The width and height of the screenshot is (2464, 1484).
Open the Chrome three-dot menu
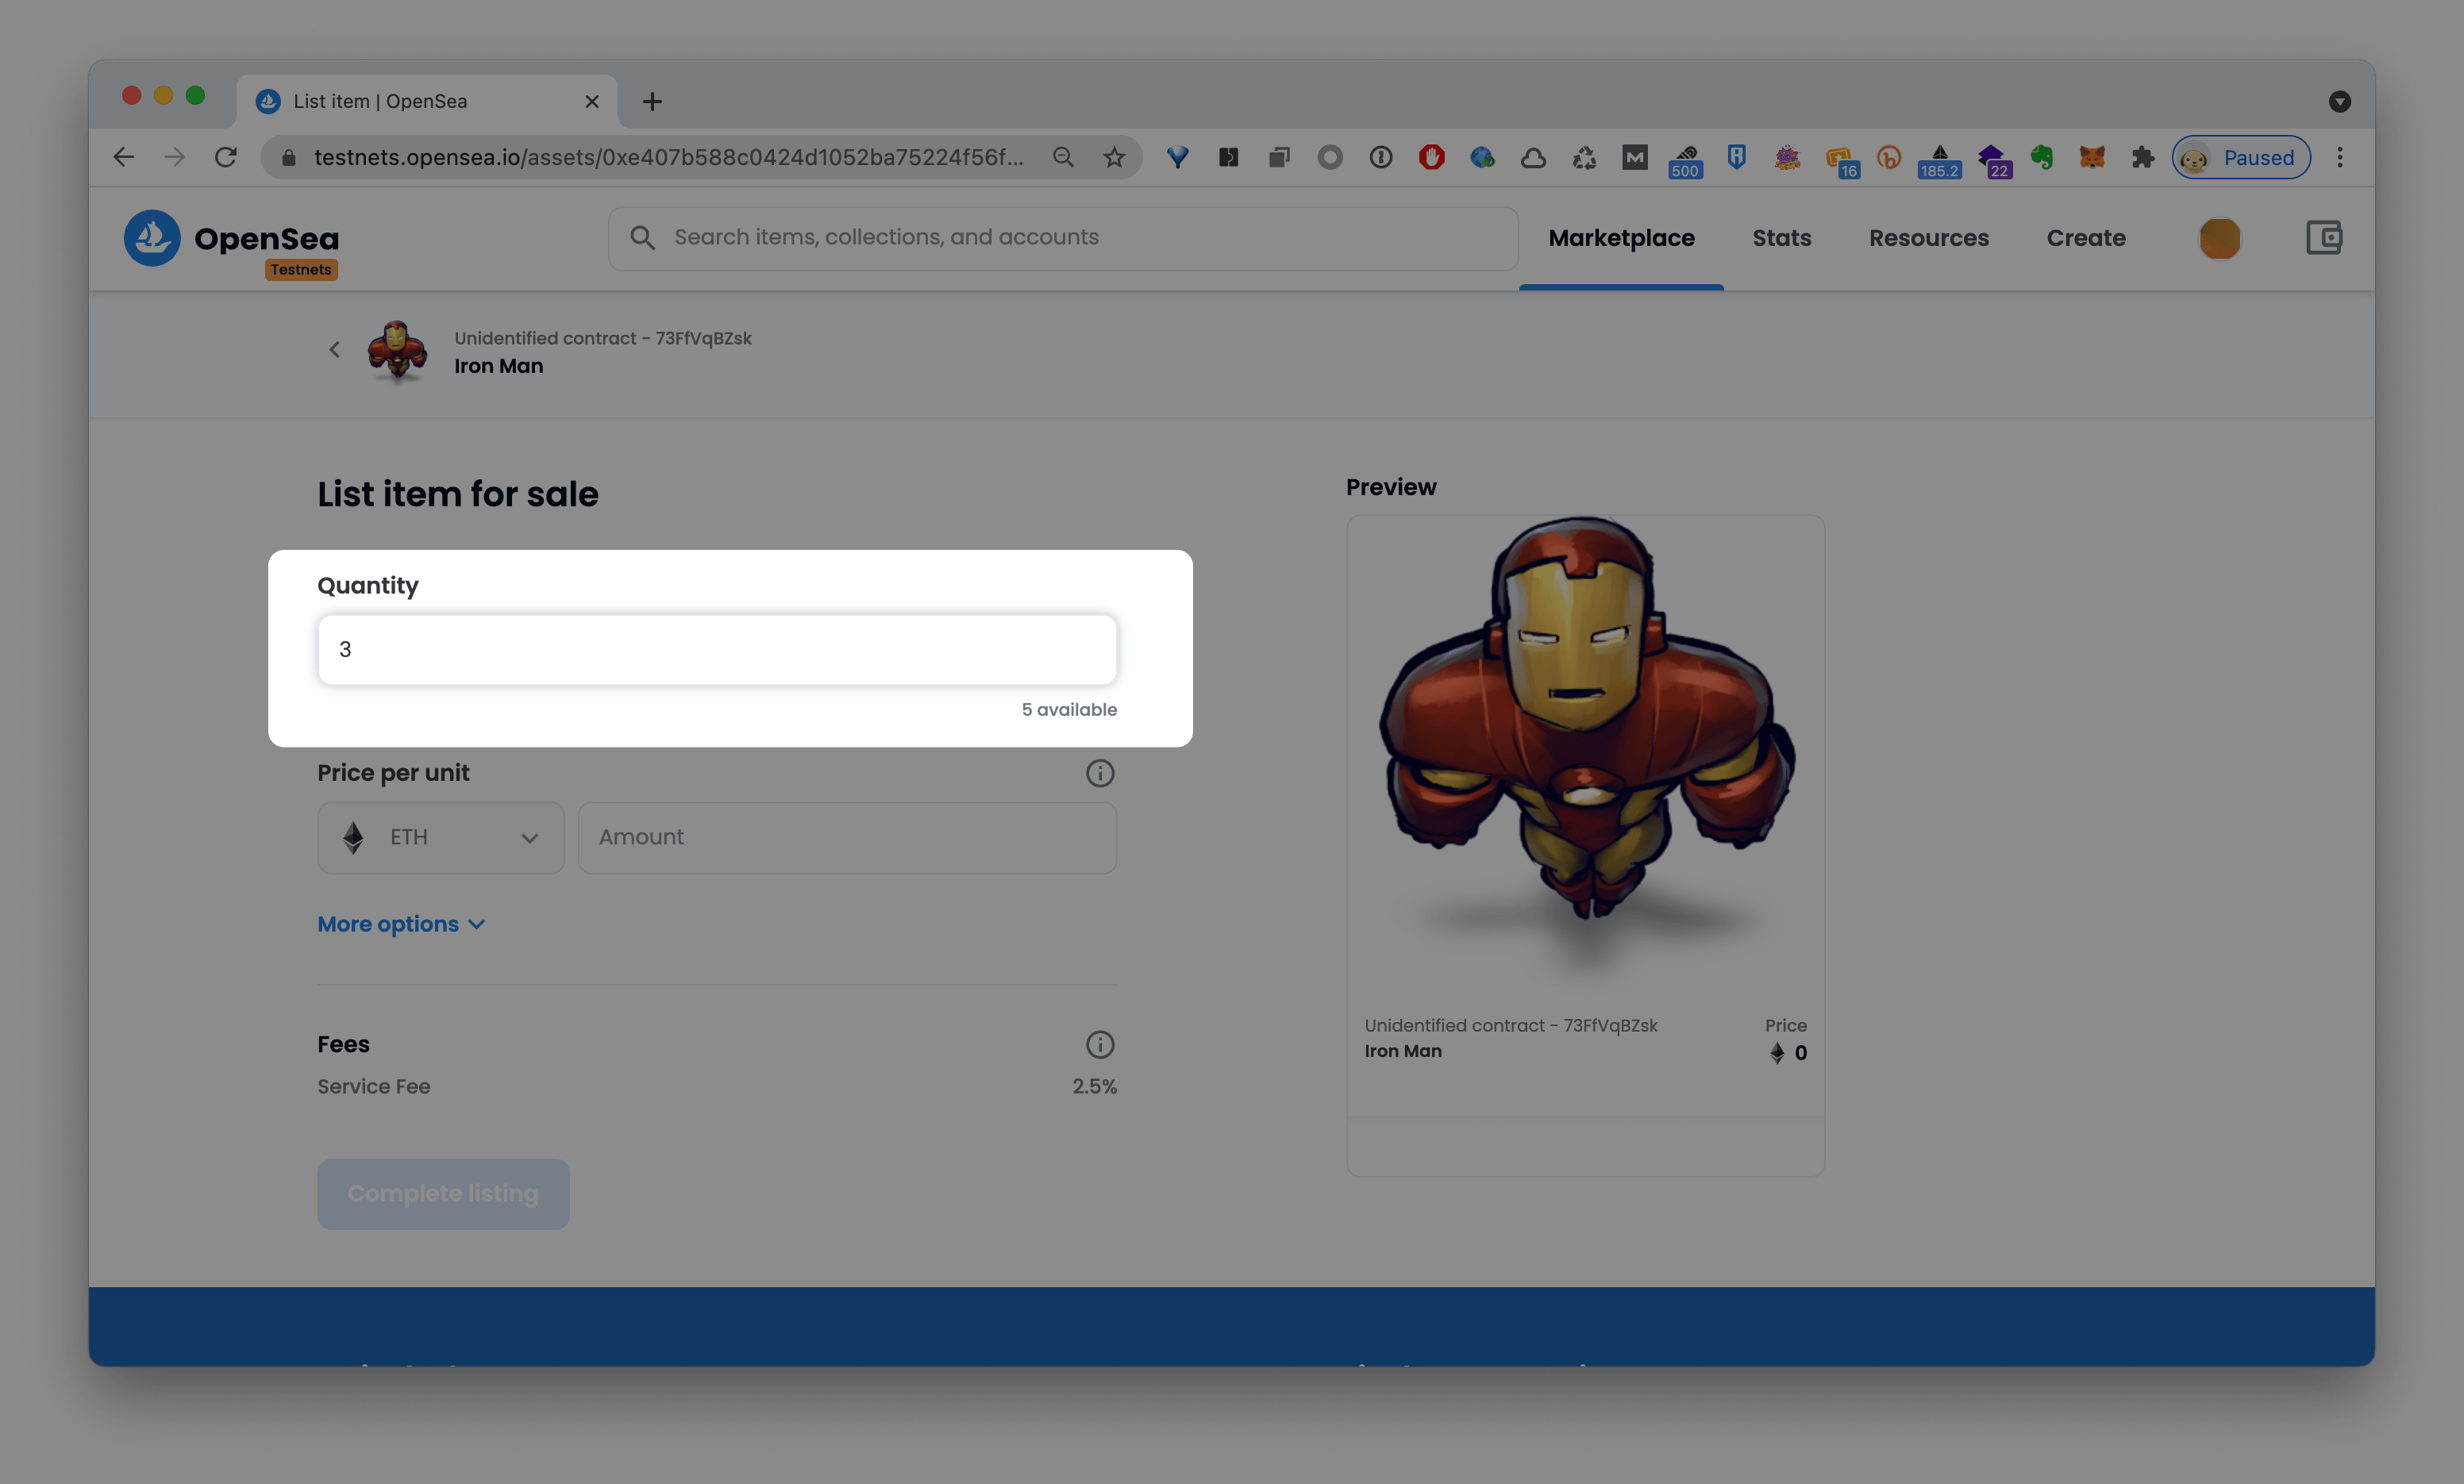2339,157
